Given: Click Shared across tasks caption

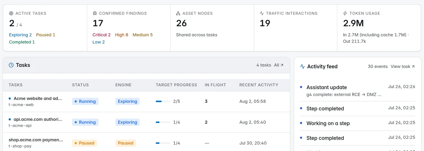Looking at the screenshot, I should (196, 35).
